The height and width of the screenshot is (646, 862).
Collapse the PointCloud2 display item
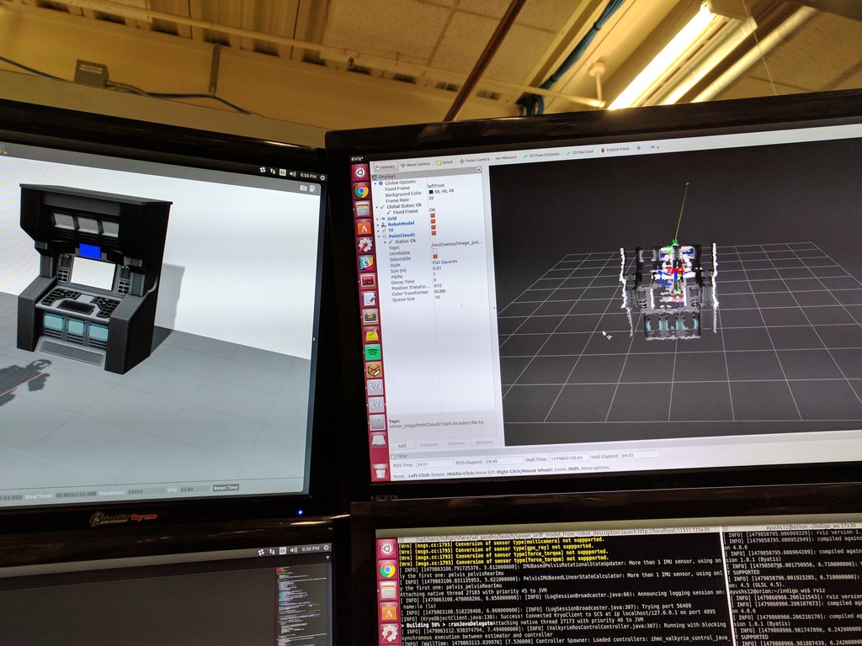[x=380, y=236]
